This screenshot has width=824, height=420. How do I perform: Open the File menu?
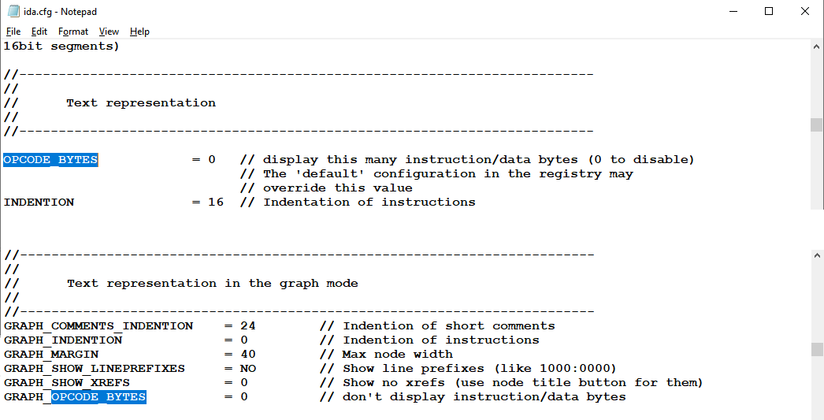click(13, 32)
